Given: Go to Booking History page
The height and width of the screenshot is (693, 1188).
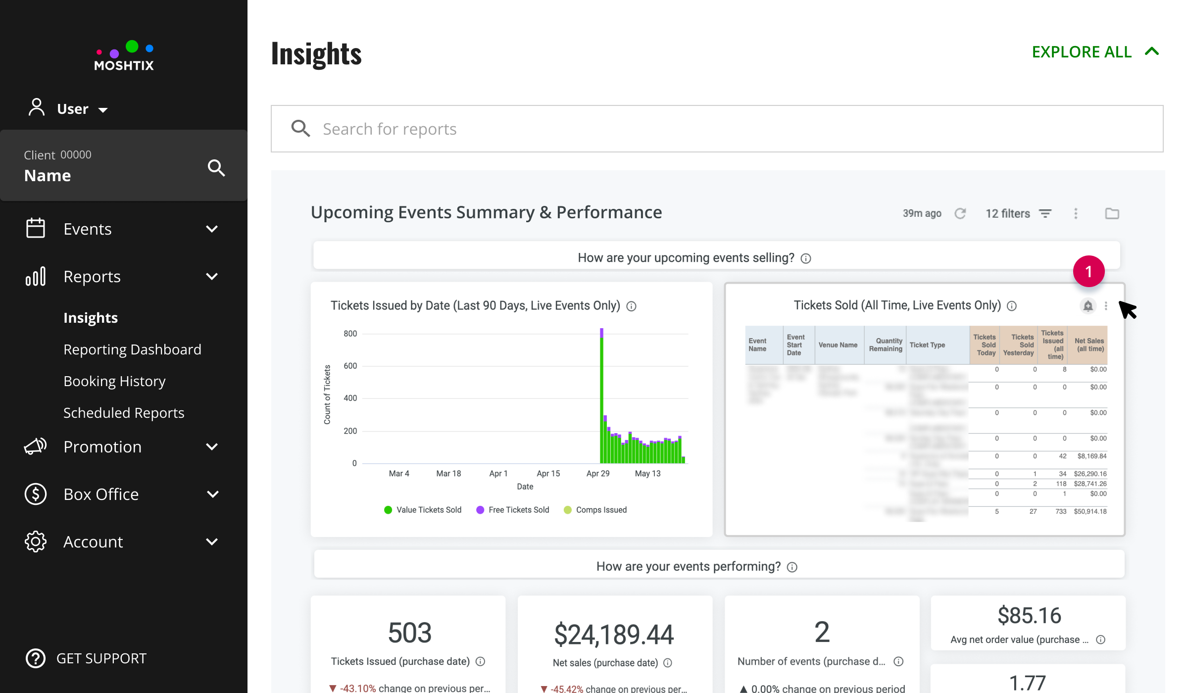Looking at the screenshot, I should (114, 381).
